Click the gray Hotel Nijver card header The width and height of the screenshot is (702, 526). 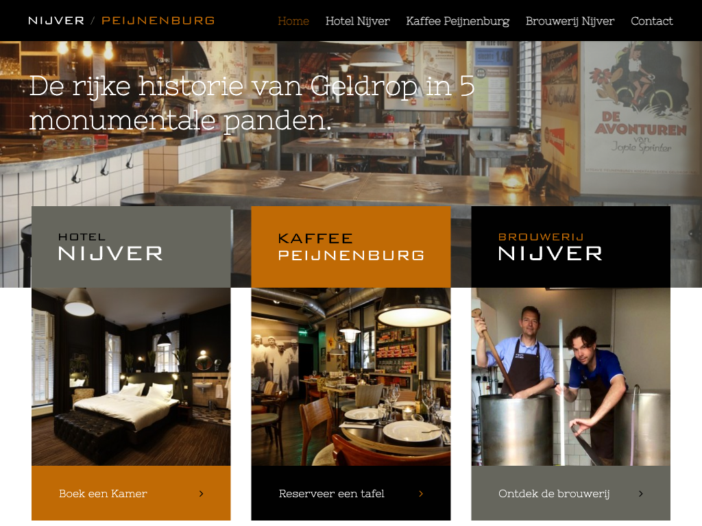[131, 247]
